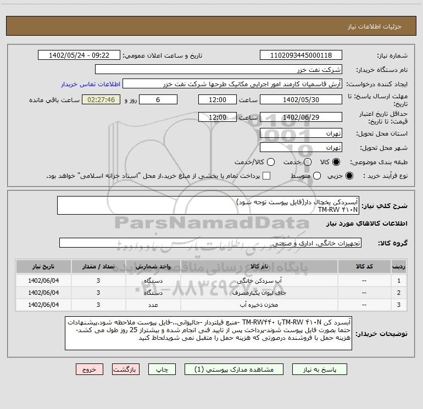Click the چاپ print button

click(x=162, y=369)
